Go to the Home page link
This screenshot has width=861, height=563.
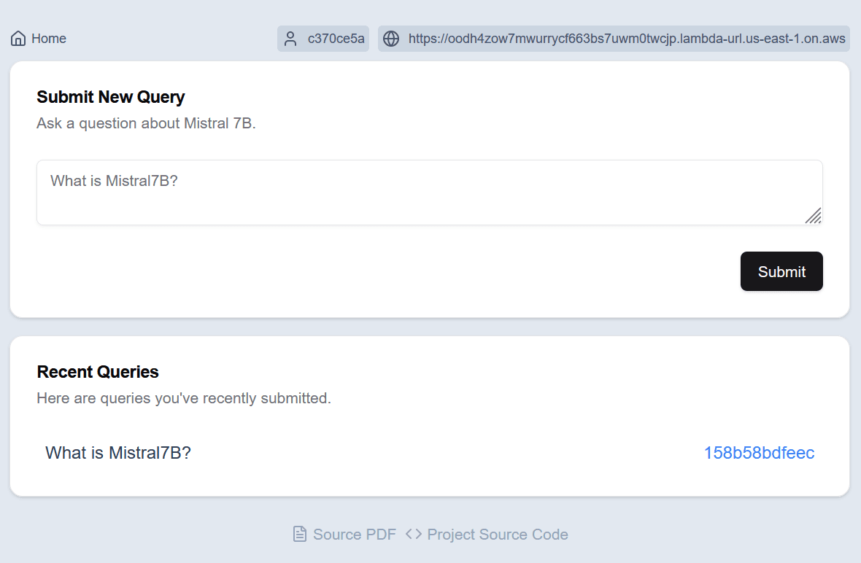tap(49, 39)
